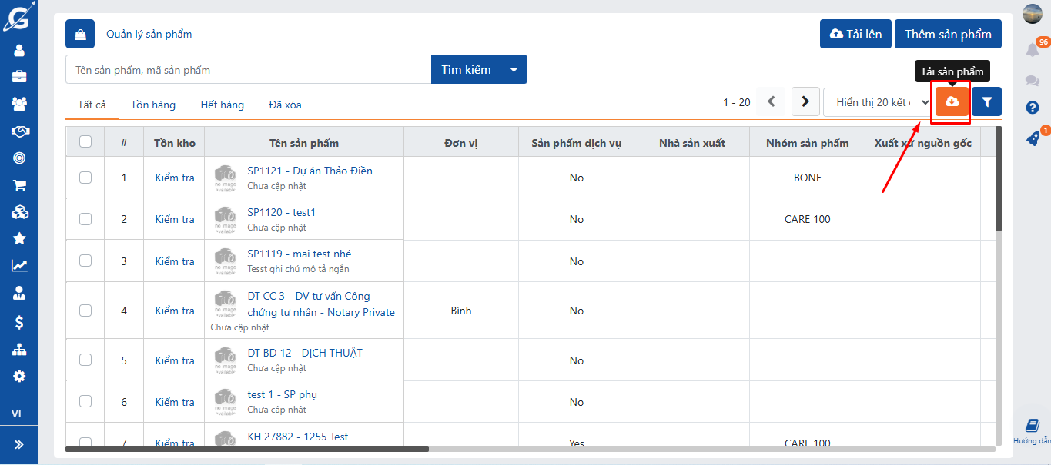Click the help question mark icon
Screen dimensions: 1051x465
point(1033,108)
